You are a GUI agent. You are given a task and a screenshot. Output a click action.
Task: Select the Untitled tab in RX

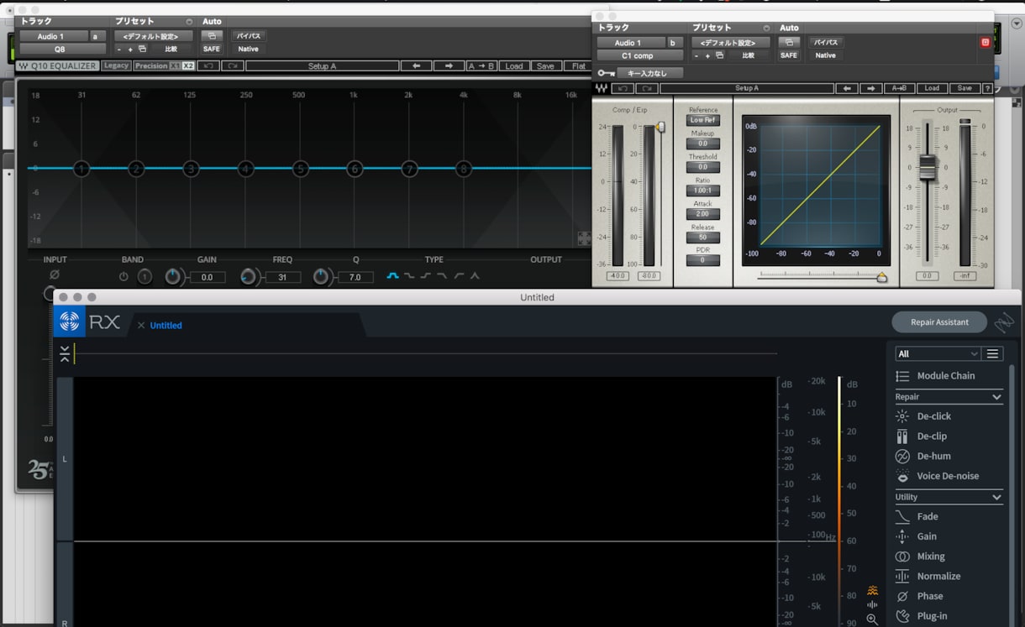point(166,326)
